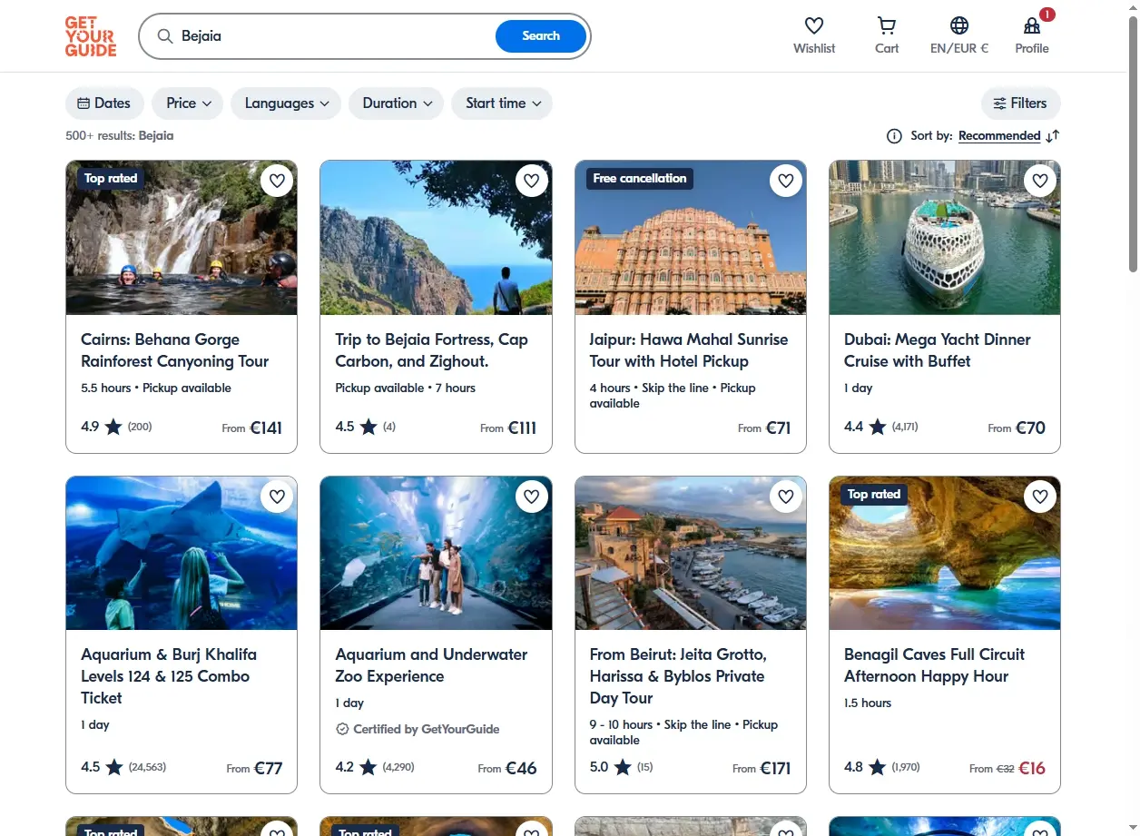Viewport: 1140px width, 836px height.
Task: Open From Beirut: Jeita Grotto tour title
Action: coord(678,676)
